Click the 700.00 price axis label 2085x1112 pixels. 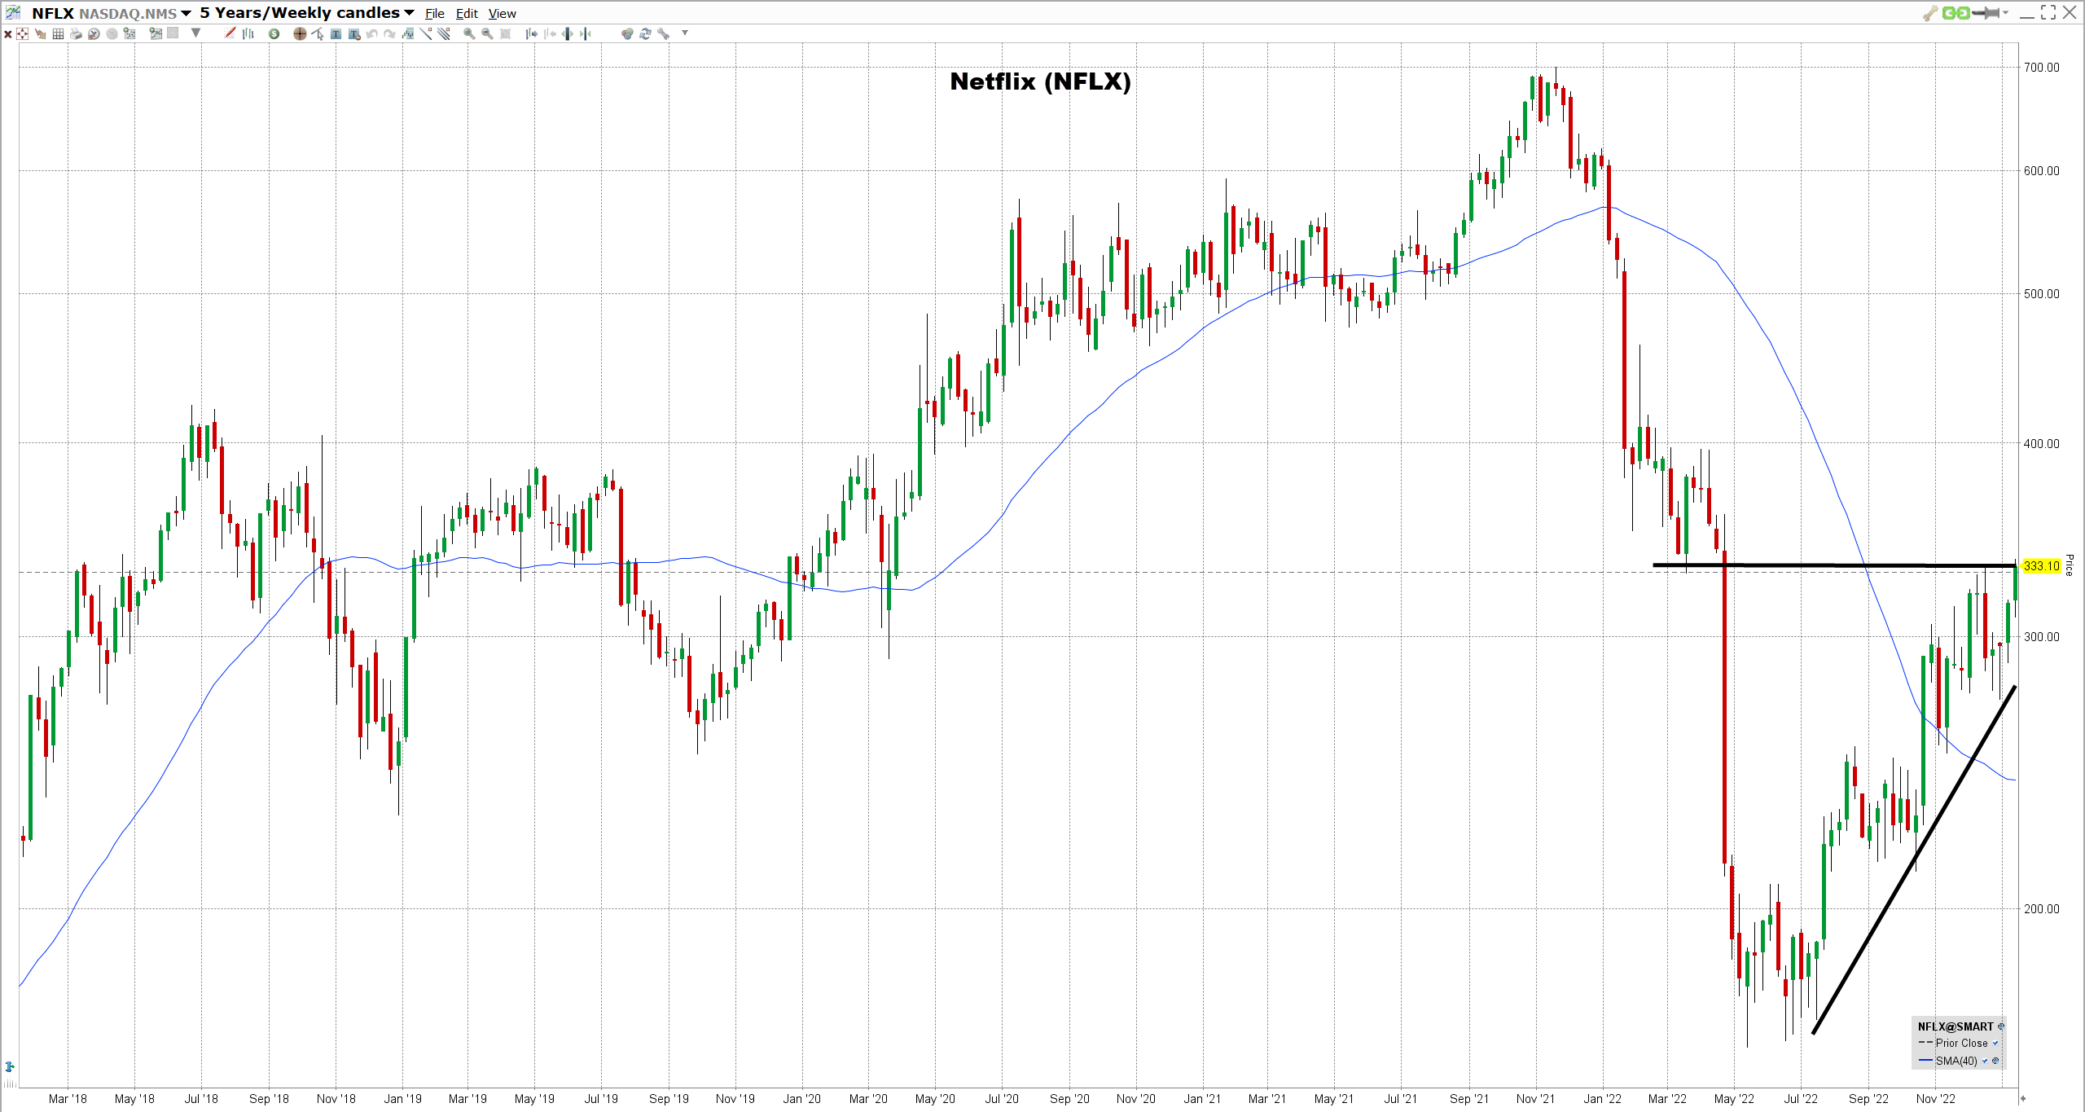click(2042, 68)
